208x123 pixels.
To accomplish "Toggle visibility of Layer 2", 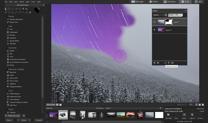I will tap(155, 30).
